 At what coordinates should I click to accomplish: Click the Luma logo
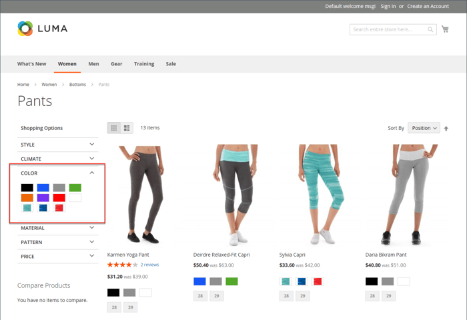point(42,29)
